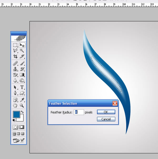Image resolution: width=158 pixels, height=159 pixels.
Task: Select the History Brush tool
Action: (x=22, y=69)
